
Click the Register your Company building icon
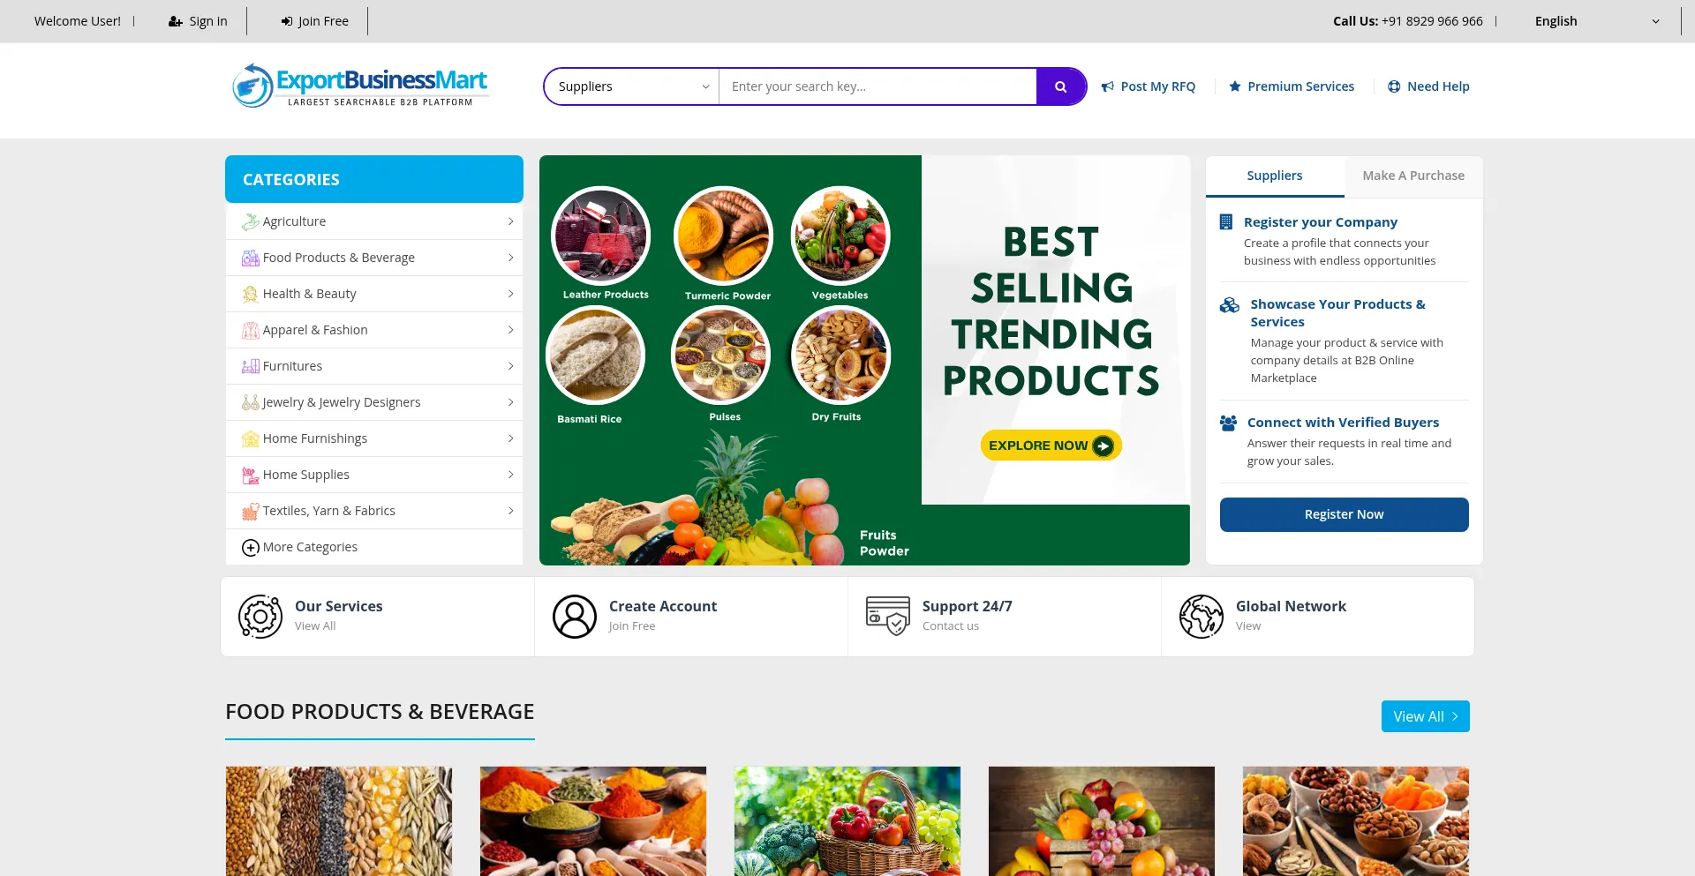pos(1226,222)
